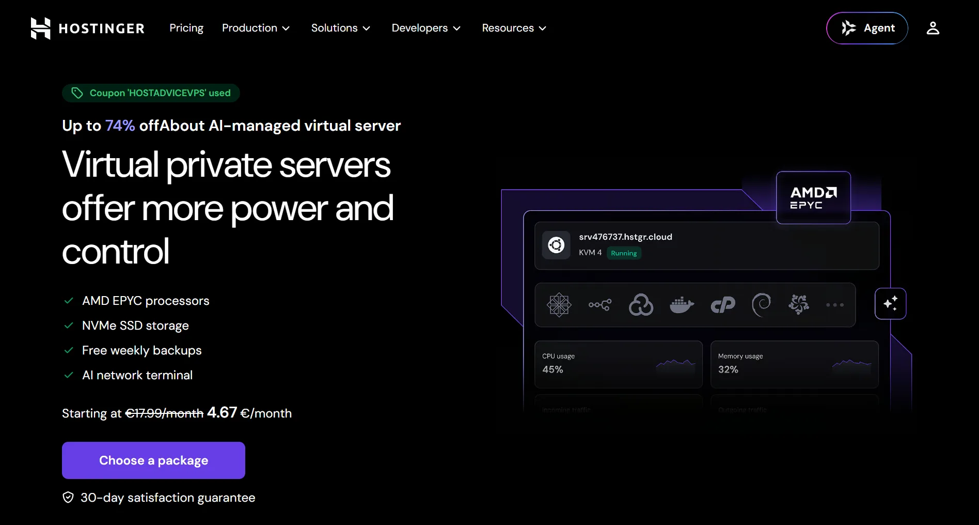Expand the Solutions dropdown
The width and height of the screenshot is (979, 525).
341,28
